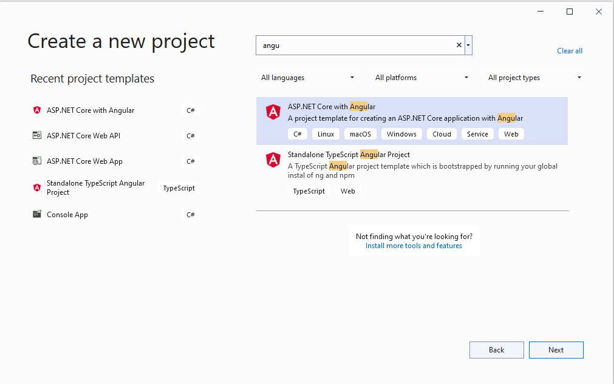Click TypeScript tag in second result
The height and width of the screenshot is (384, 614).
[309, 191]
